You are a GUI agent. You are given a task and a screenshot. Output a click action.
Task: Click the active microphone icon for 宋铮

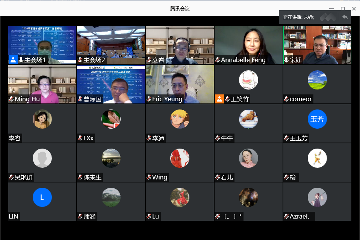pos(286,60)
